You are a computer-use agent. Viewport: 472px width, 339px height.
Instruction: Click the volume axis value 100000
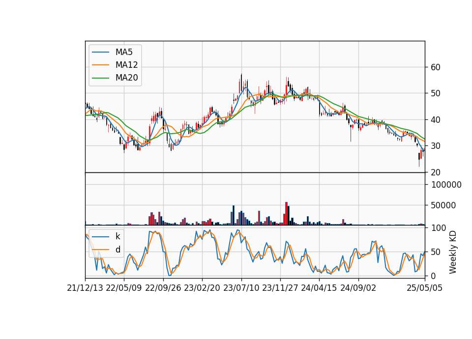(446, 185)
